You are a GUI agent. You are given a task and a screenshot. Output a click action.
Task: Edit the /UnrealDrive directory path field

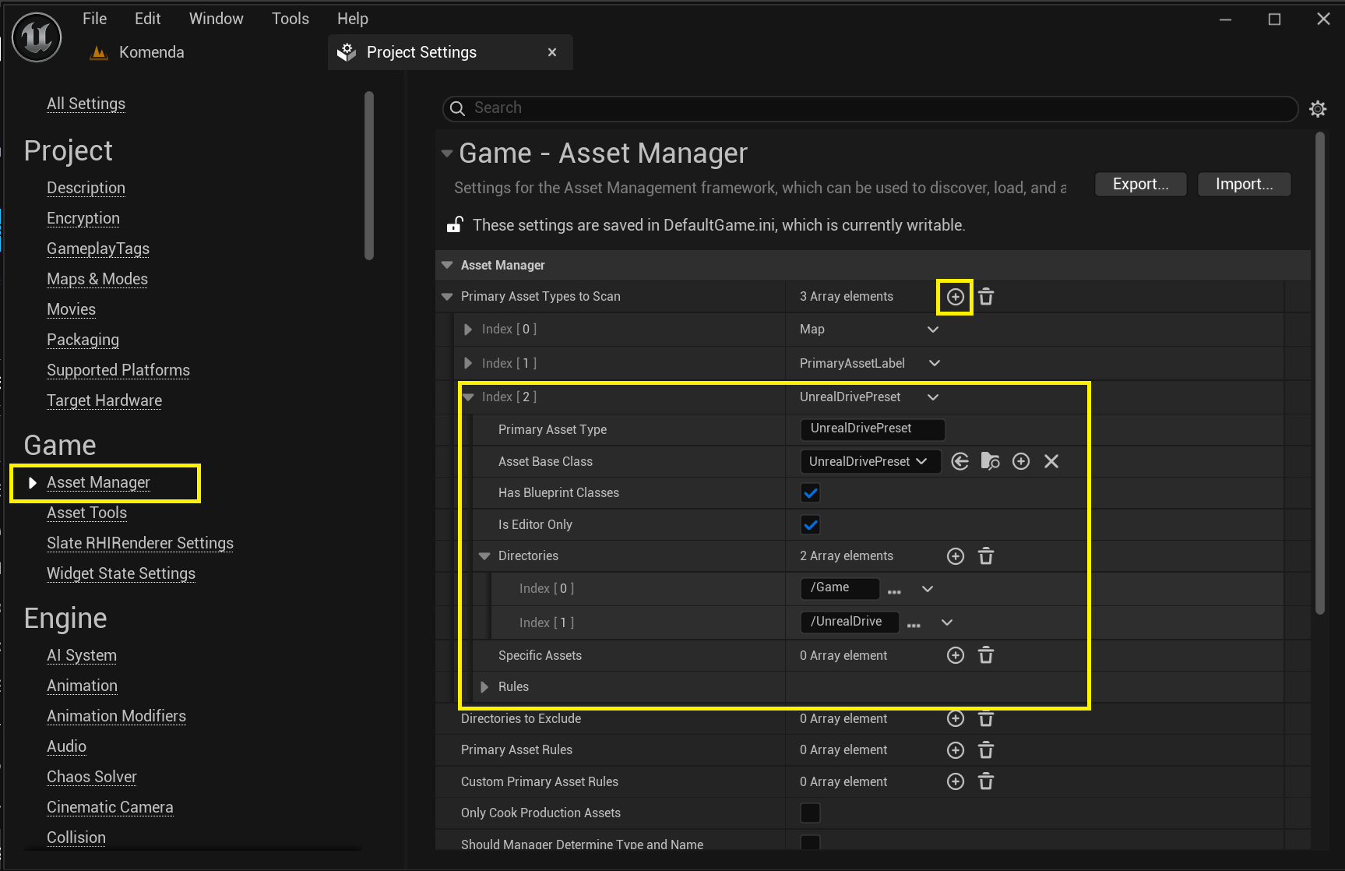click(850, 622)
